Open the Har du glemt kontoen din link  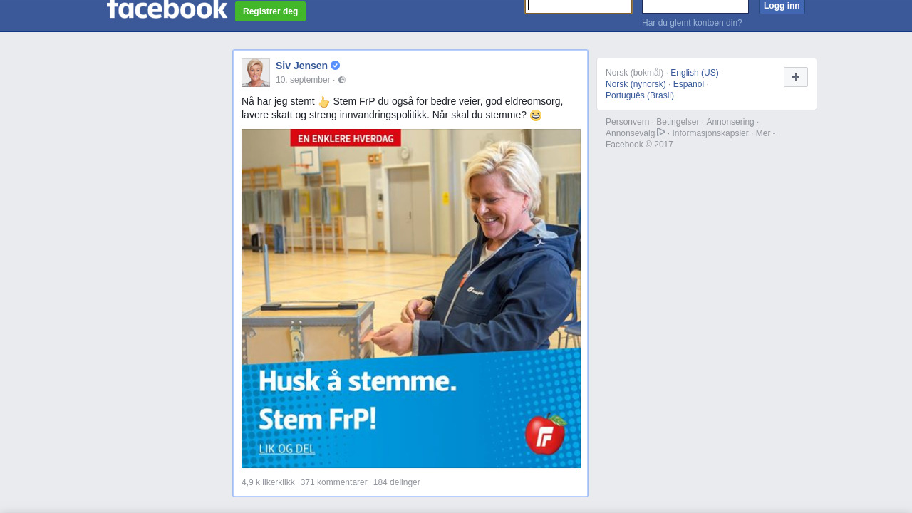pyautogui.click(x=692, y=23)
